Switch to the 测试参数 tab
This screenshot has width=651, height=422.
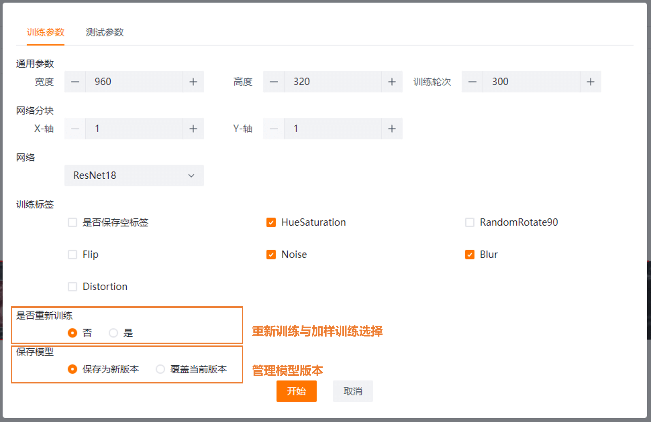click(105, 32)
